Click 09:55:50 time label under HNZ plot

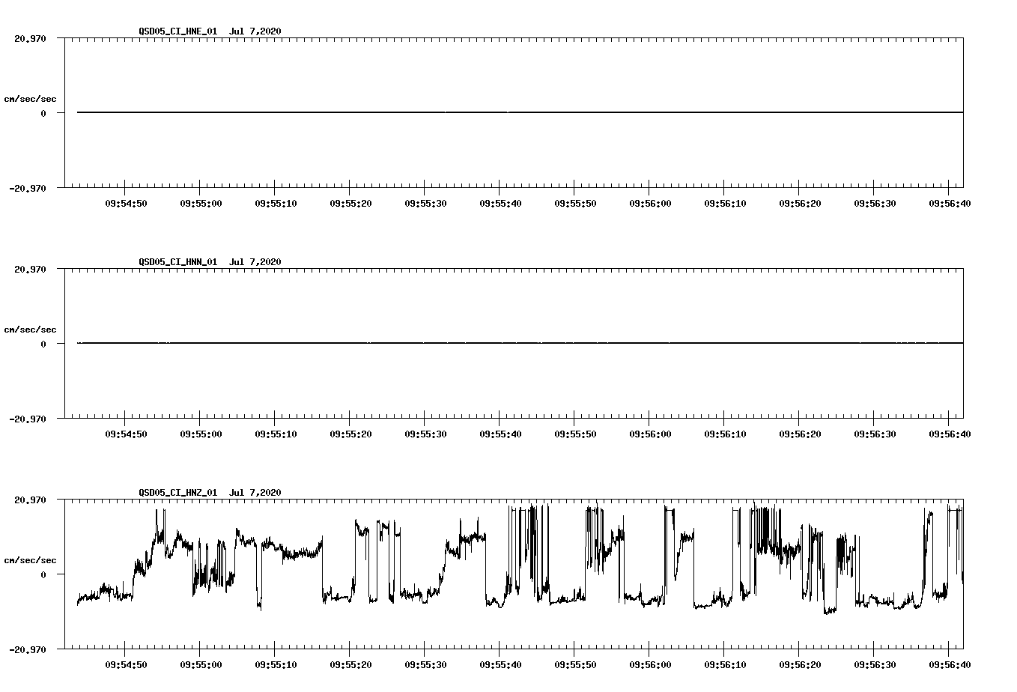[x=575, y=664]
